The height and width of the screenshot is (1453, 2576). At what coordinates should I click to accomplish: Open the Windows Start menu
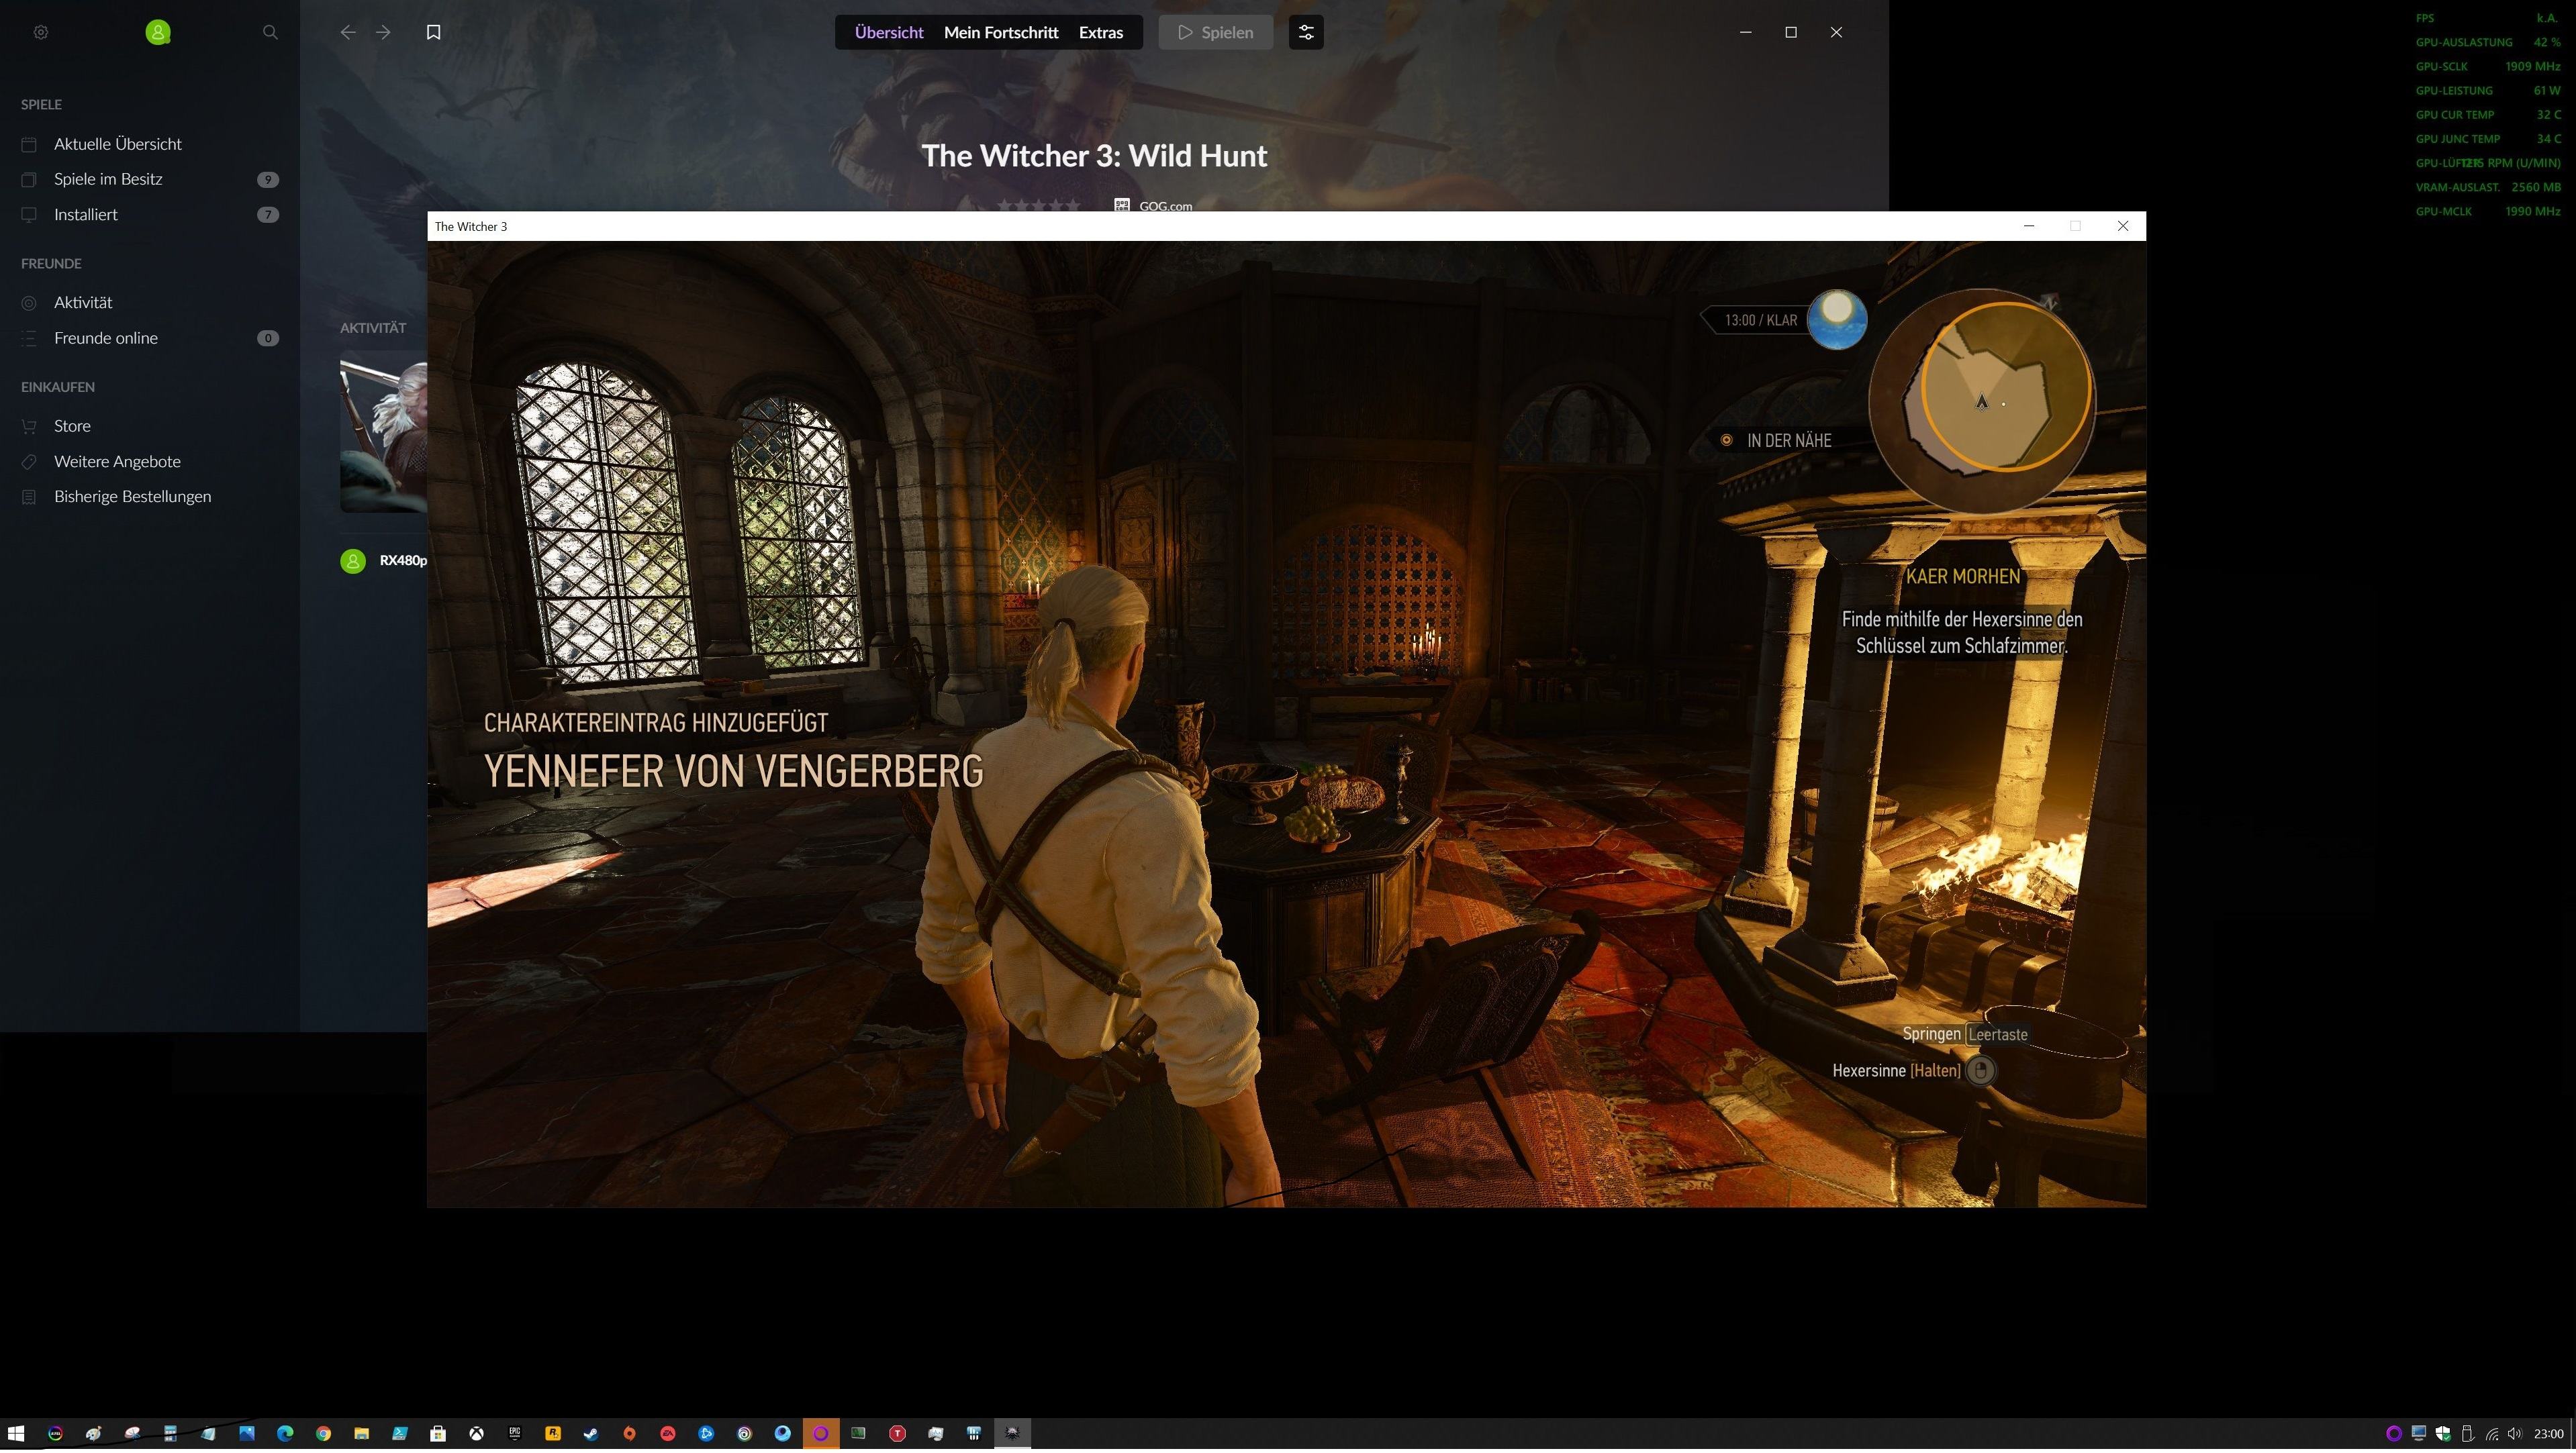[x=16, y=1435]
